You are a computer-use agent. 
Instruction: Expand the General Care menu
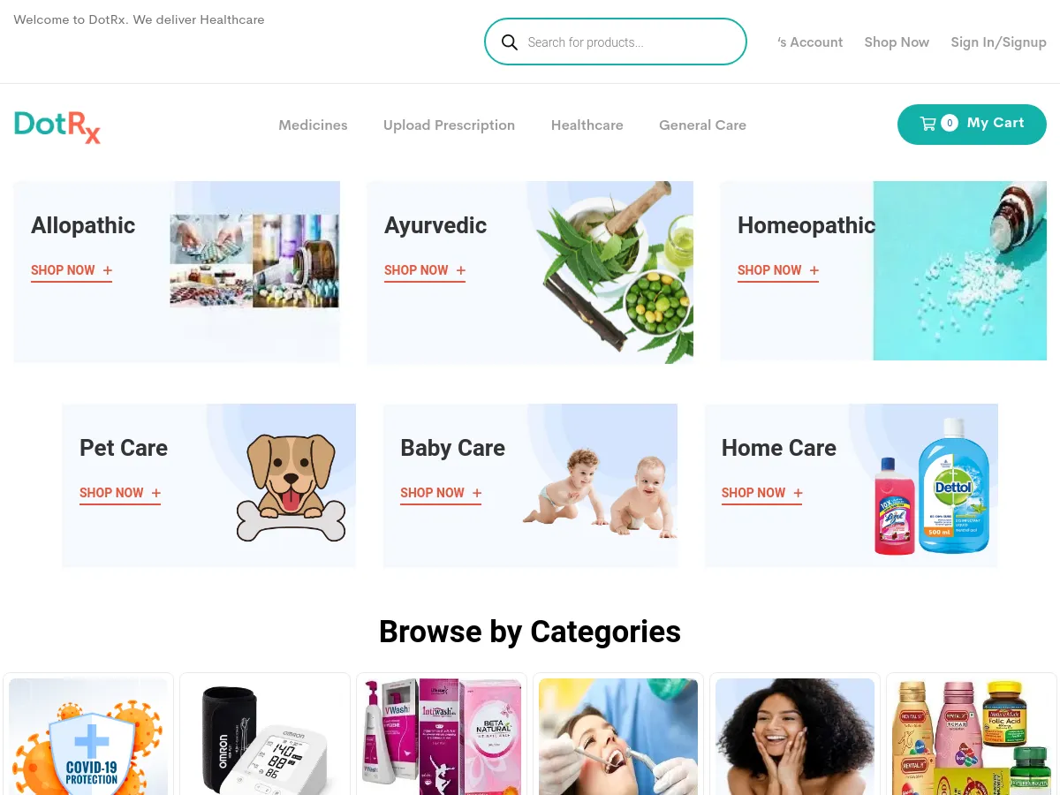pos(702,125)
